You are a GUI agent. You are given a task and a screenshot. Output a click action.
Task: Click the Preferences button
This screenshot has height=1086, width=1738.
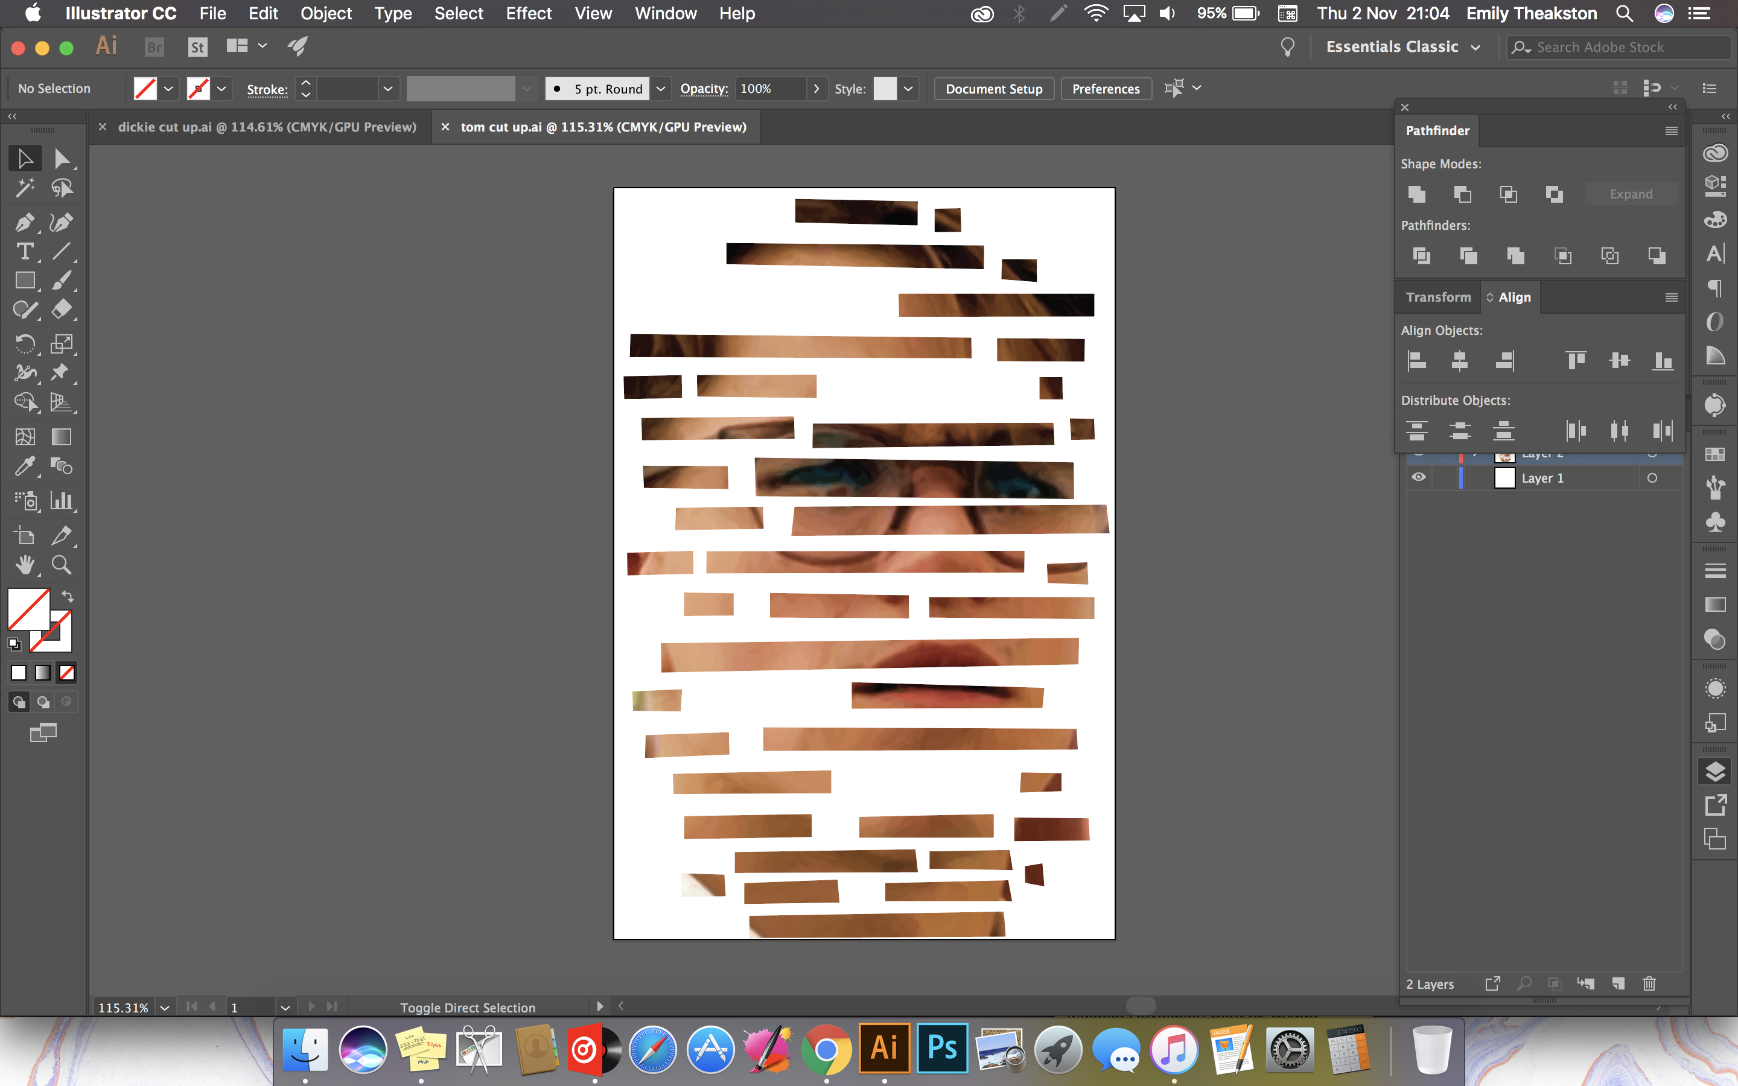click(x=1106, y=89)
